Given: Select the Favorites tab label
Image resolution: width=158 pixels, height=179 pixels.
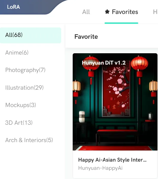Looking at the screenshot, I should click(x=125, y=12).
